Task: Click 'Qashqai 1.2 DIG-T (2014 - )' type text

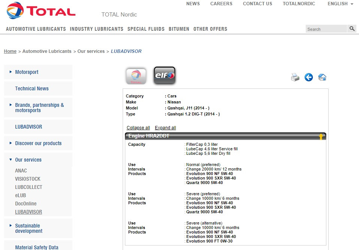Action: coord(194,114)
